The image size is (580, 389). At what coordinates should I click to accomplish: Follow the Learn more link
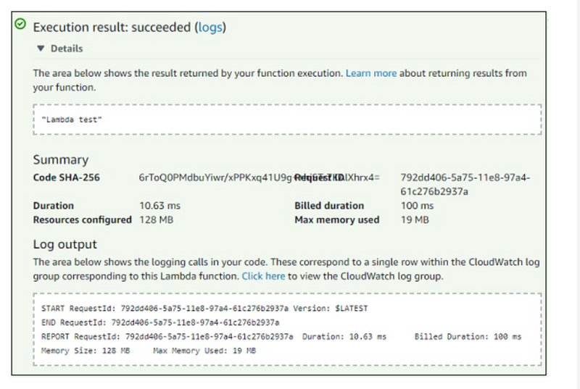click(x=371, y=73)
